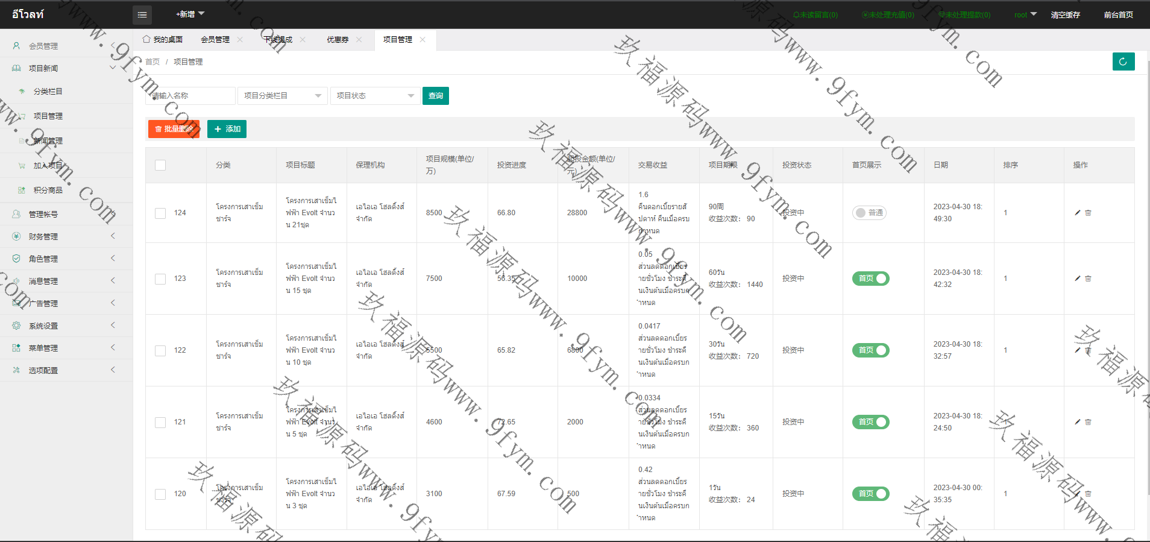Click the 查询 search button
The image size is (1150, 542).
coord(435,96)
